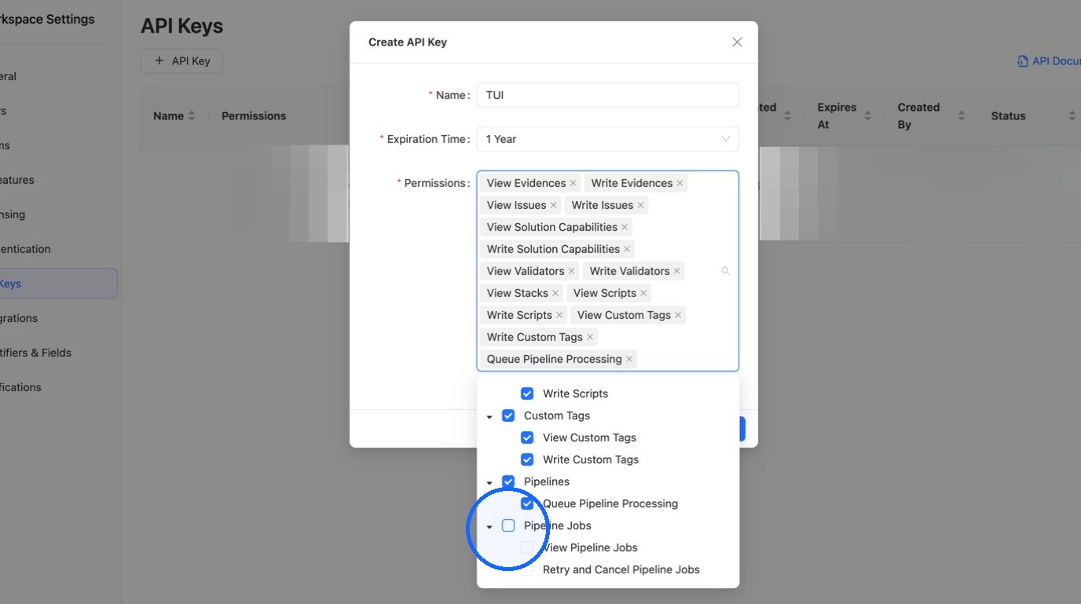1081x604 pixels.
Task: Remove the View Solution Capabilities tag
Action: (x=625, y=227)
